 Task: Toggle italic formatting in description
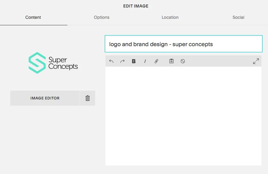pos(145,61)
